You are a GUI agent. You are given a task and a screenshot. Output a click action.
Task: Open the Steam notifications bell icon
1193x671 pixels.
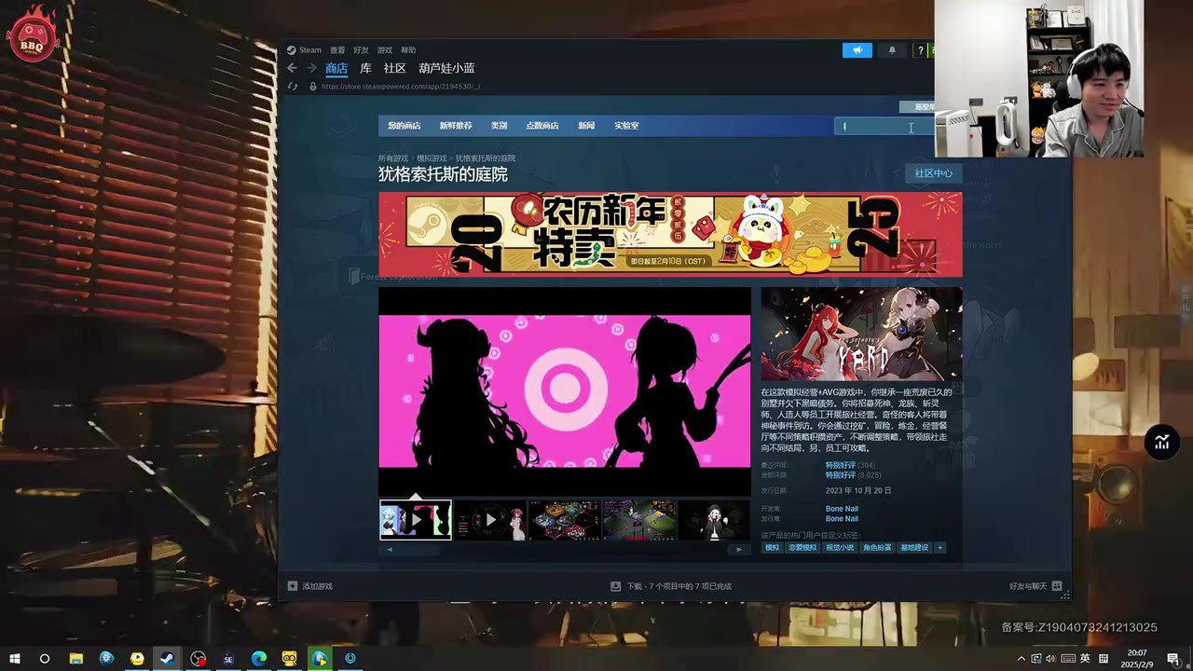(x=892, y=49)
